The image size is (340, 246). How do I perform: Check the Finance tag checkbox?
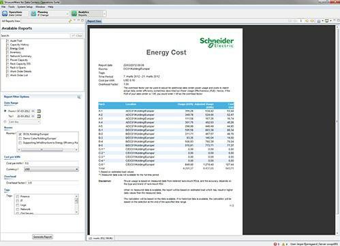[x=18, y=196]
